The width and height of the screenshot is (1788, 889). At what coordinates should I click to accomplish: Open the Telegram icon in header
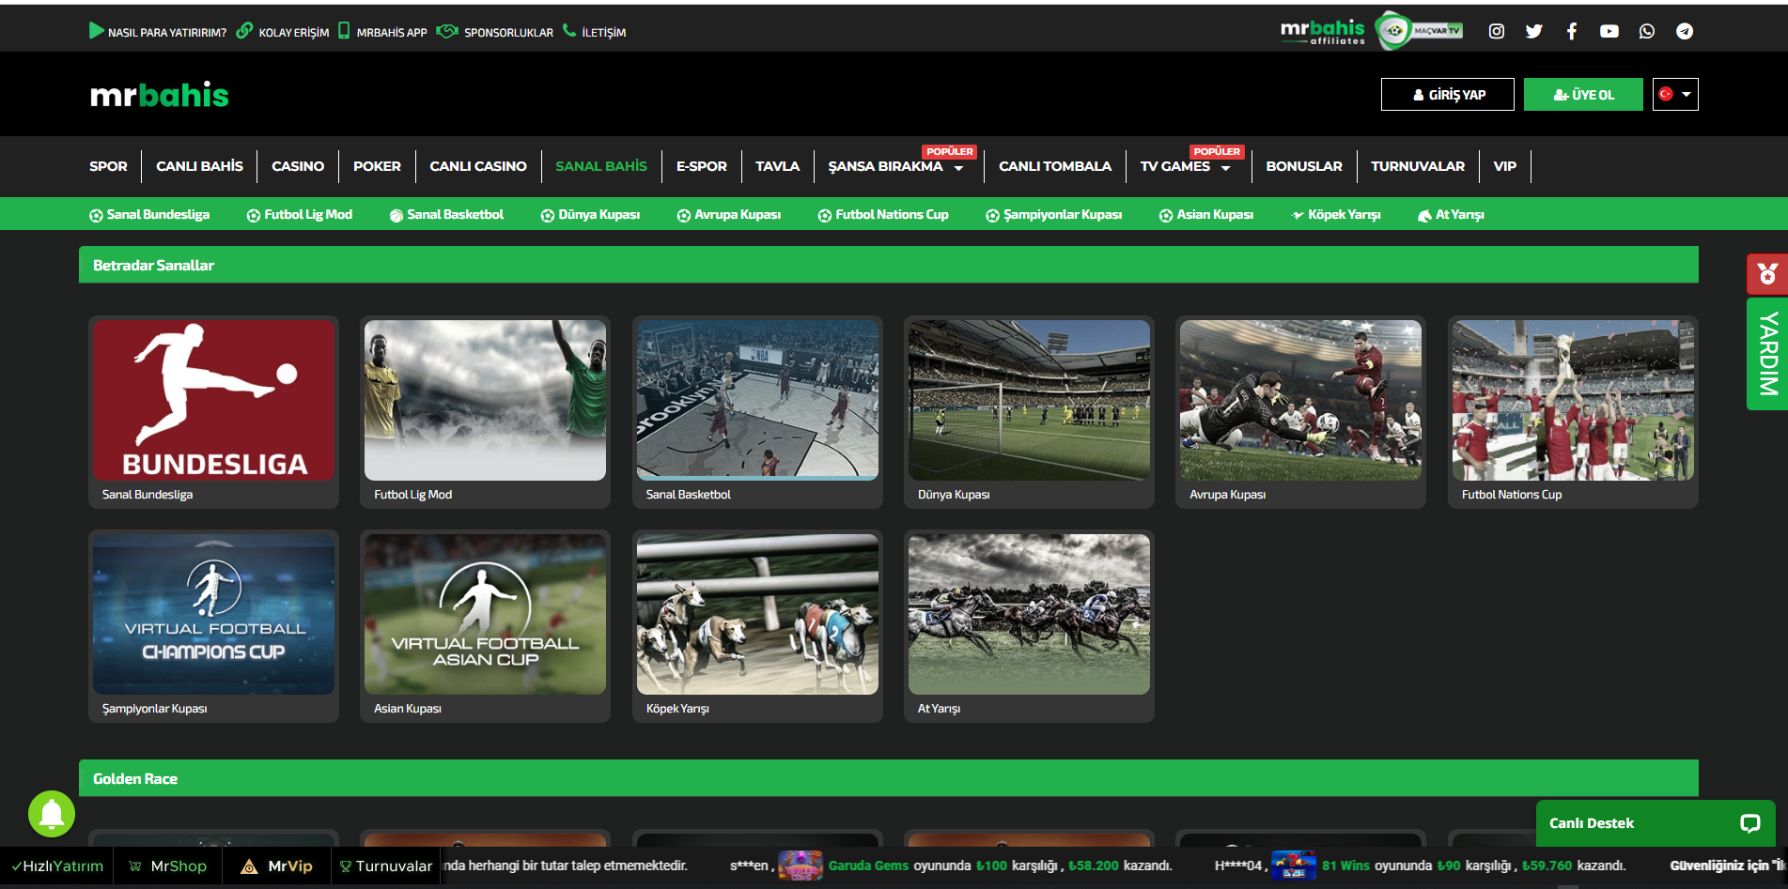click(x=1684, y=32)
